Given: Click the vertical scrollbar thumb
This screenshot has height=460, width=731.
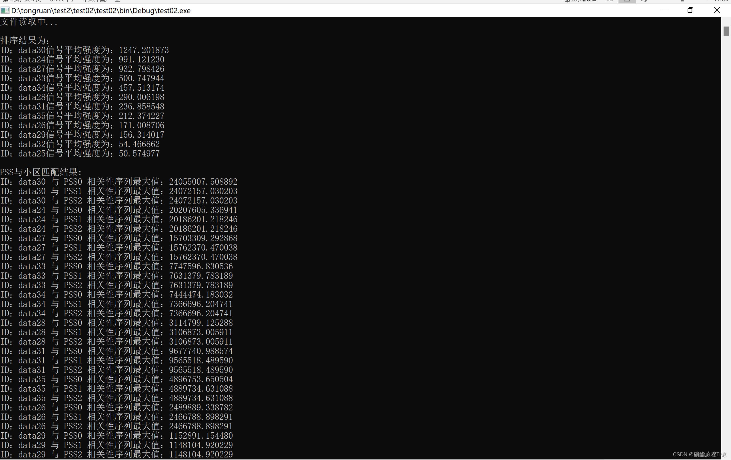Looking at the screenshot, I should [x=726, y=32].
